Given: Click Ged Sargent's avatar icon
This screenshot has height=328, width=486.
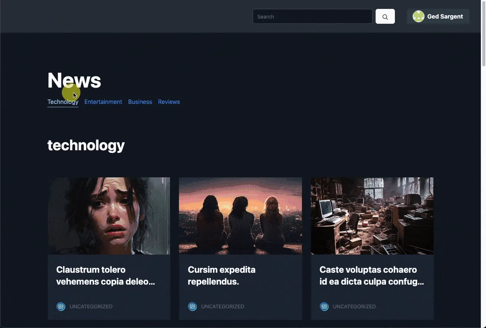Looking at the screenshot, I should click(419, 16).
